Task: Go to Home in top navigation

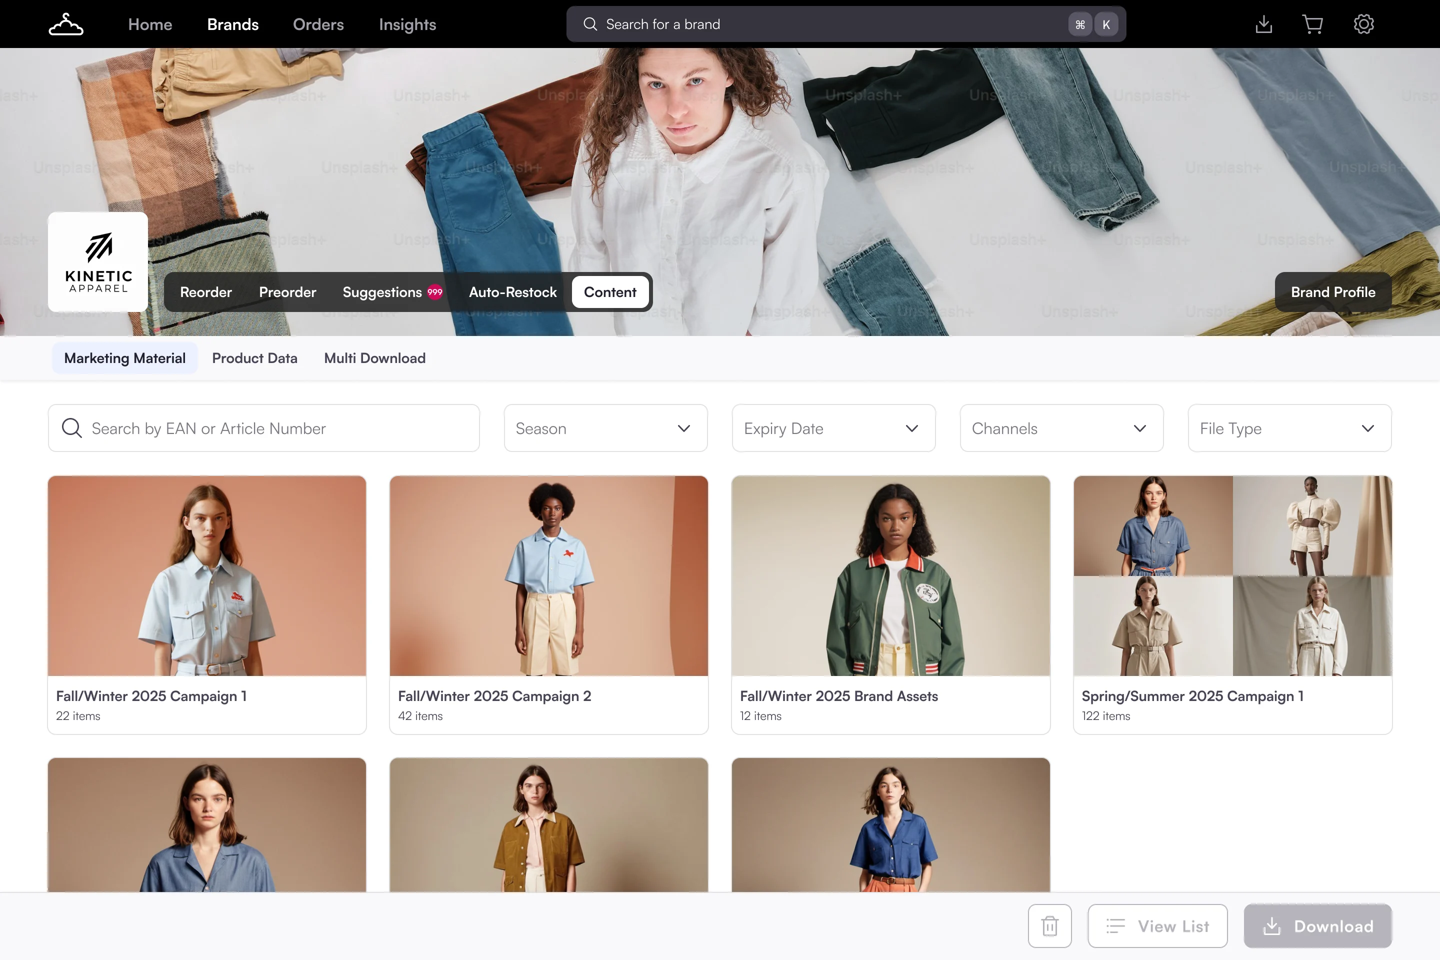Action: tap(150, 24)
